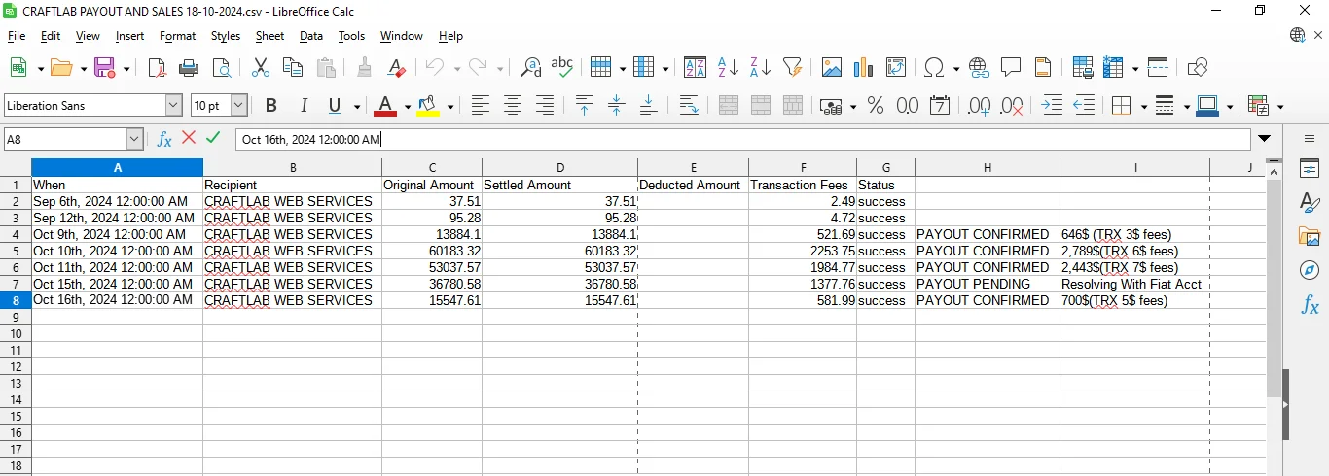1329x476 pixels.
Task: Open the Tools menu
Action: click(x=351, y=36)
